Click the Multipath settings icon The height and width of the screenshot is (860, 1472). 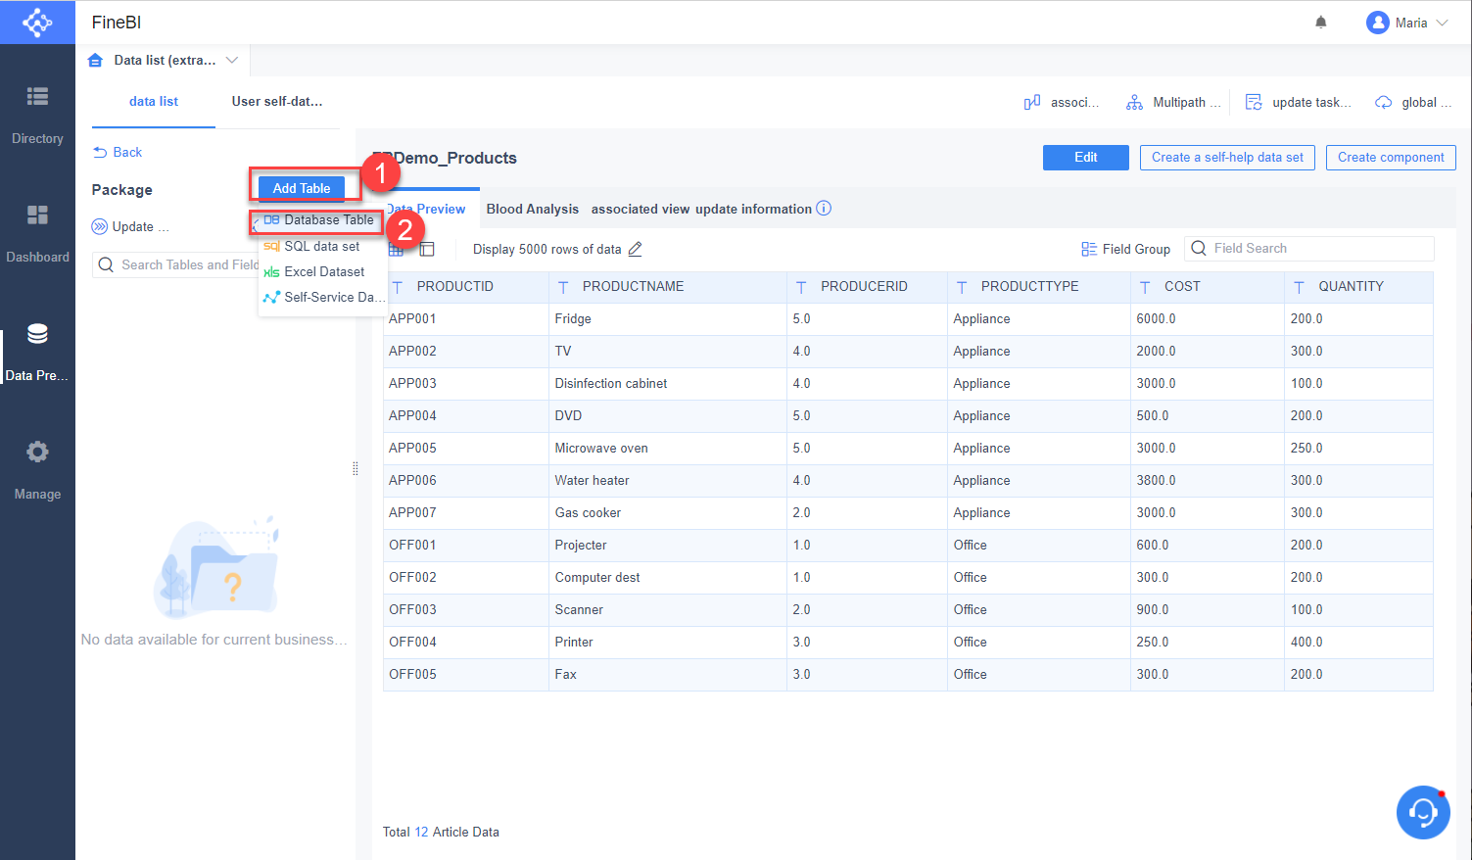1134,101
